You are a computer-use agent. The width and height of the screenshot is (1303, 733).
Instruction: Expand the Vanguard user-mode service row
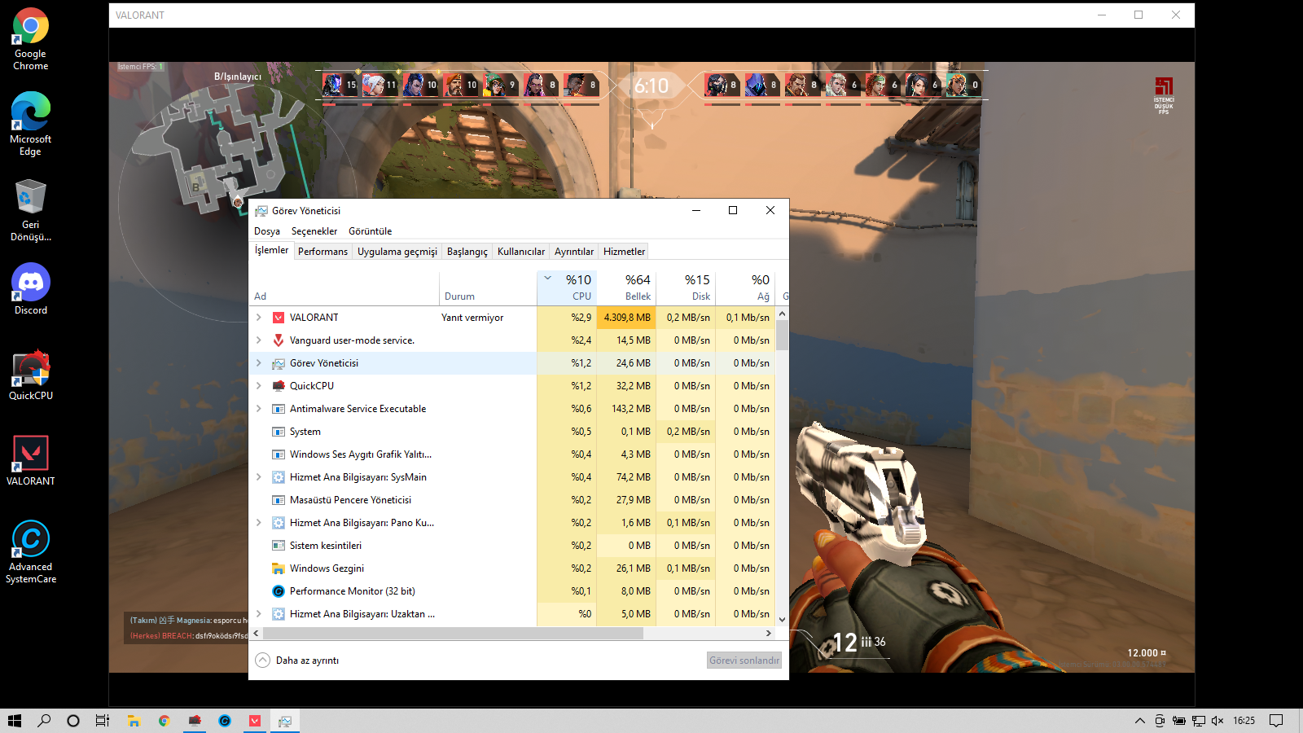tap(259, 340)
